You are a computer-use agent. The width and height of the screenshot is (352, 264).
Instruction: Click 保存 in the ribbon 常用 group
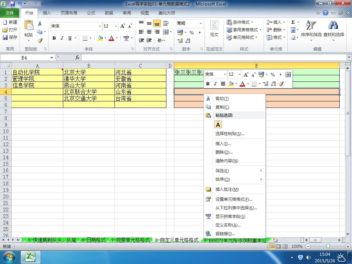pos(10,37)
